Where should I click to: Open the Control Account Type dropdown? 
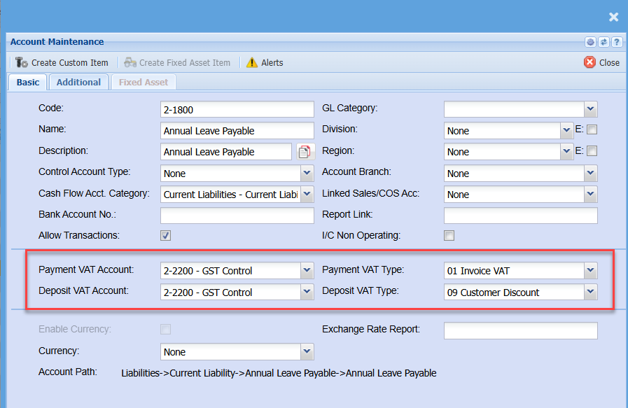pos(307,173)
